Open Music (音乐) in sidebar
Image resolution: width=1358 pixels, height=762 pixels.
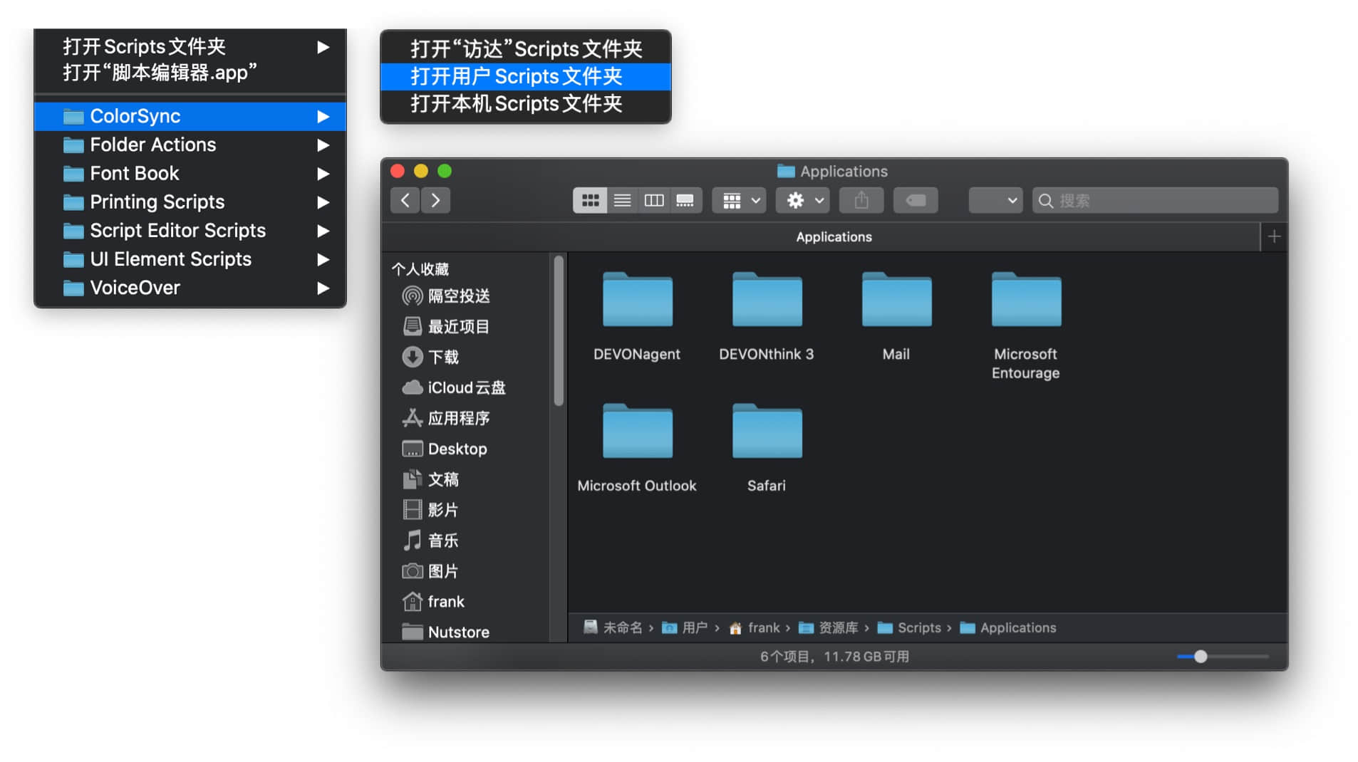pyautogui.click(x=430, y=541)
